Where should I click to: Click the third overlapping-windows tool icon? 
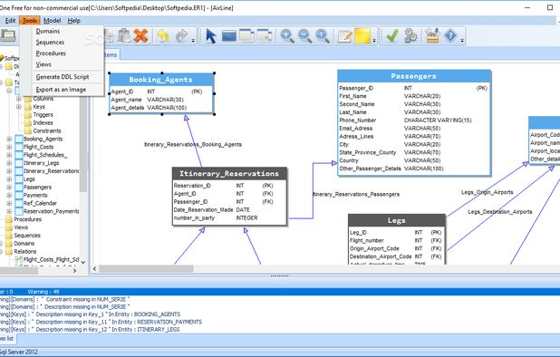(246, 36)
